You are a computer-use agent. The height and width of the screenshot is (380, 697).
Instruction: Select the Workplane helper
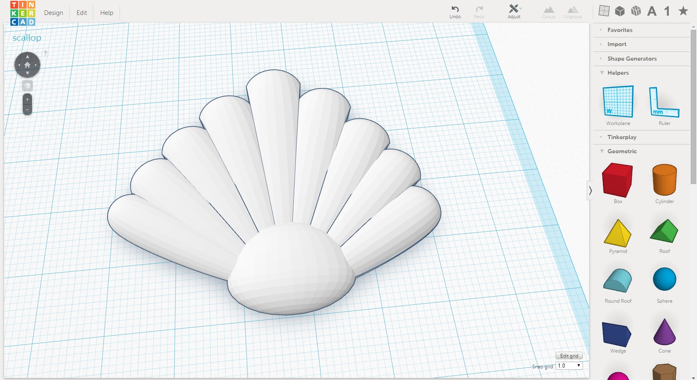point(618,105)
